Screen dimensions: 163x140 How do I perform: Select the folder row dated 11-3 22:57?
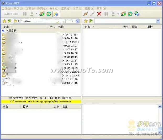click(41, 61)
